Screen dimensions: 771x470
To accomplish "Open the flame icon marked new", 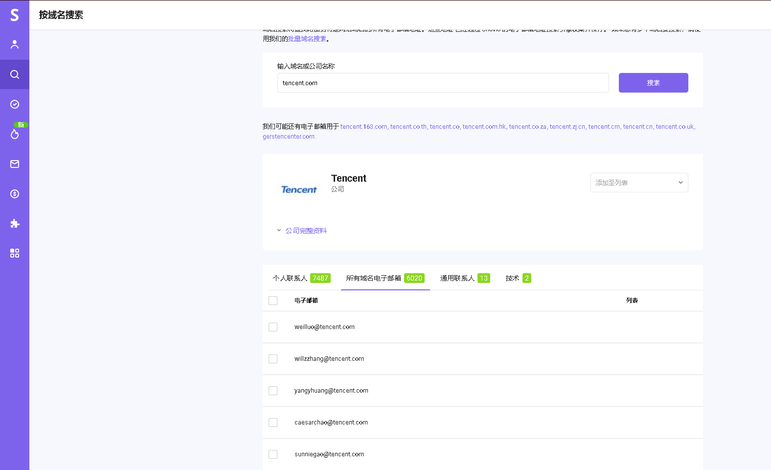I will click(15, 134).
